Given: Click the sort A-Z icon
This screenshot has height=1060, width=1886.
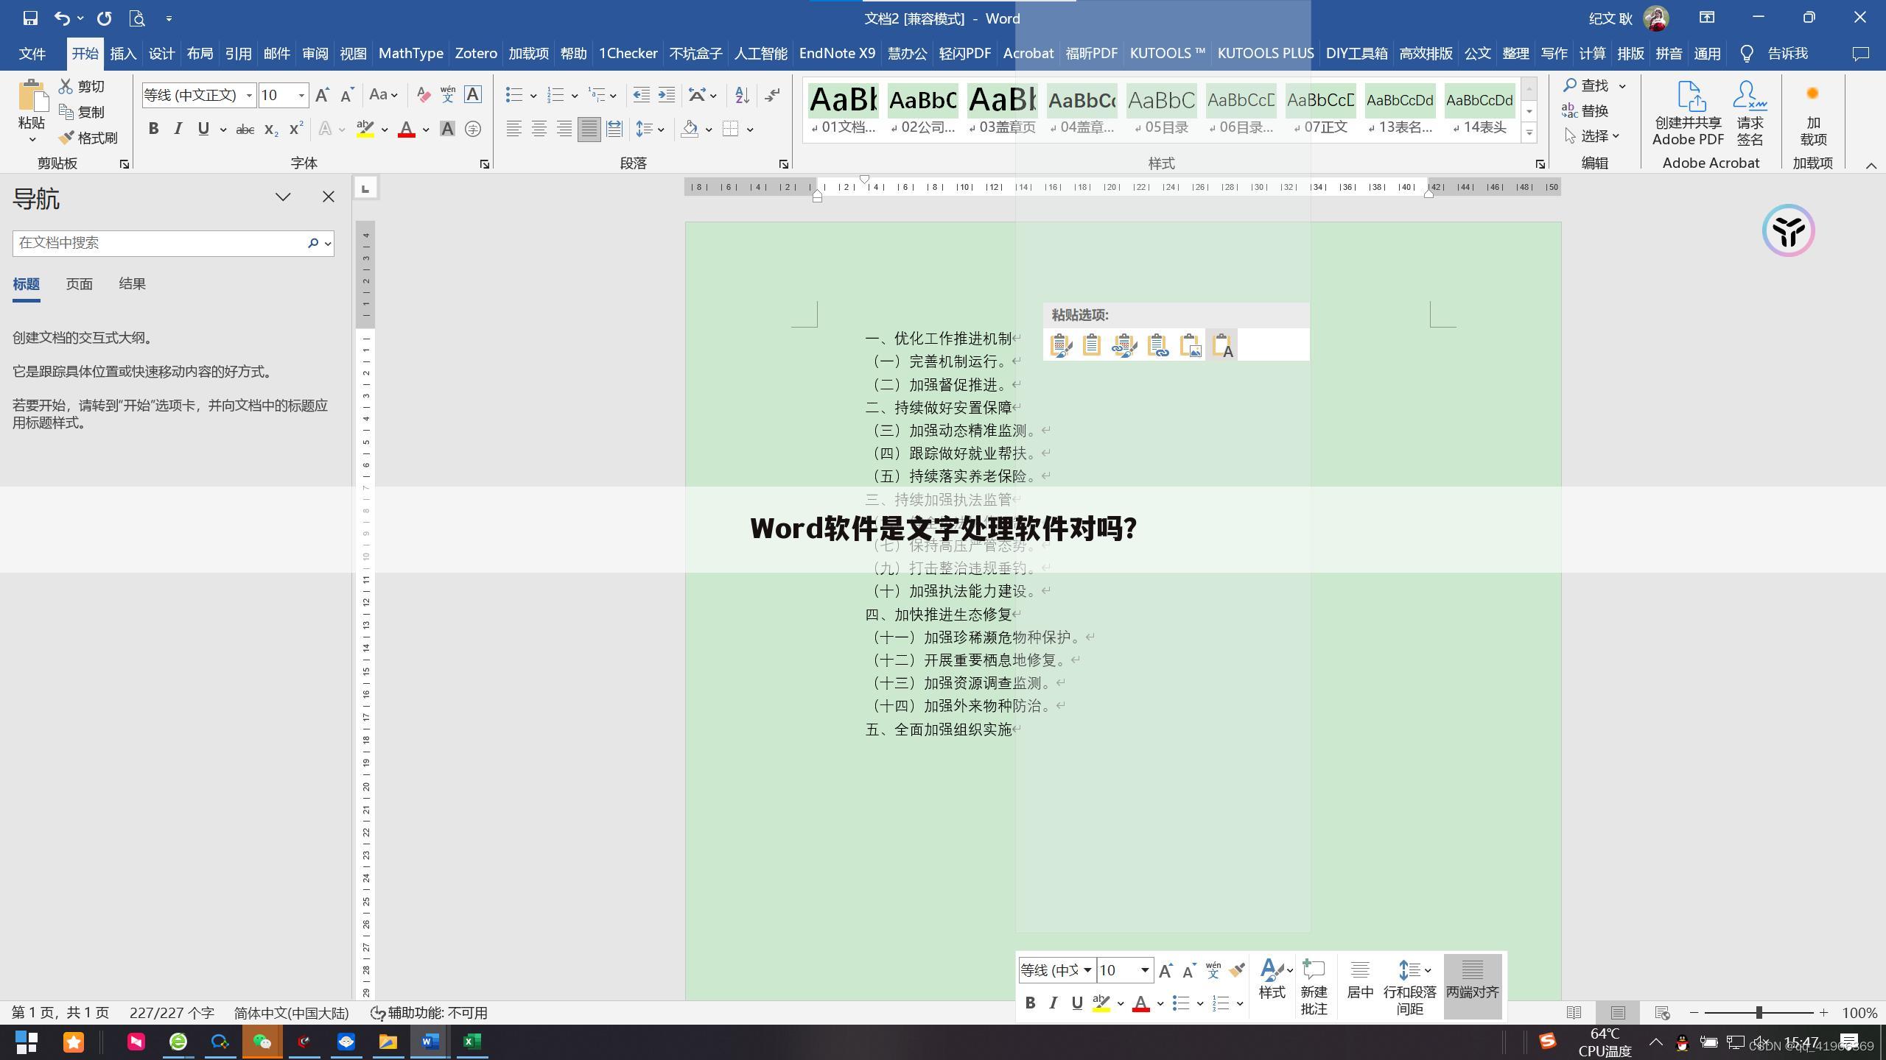Looking at the screenshot, I should 742,95.
